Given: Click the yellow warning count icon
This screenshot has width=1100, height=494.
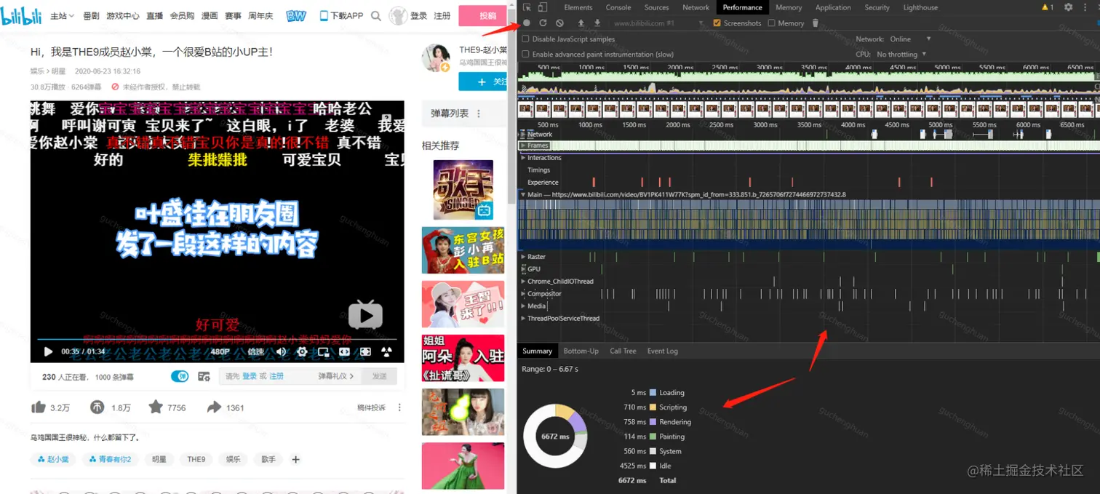Looking at the screenshot, I should tap(1048, 7).
